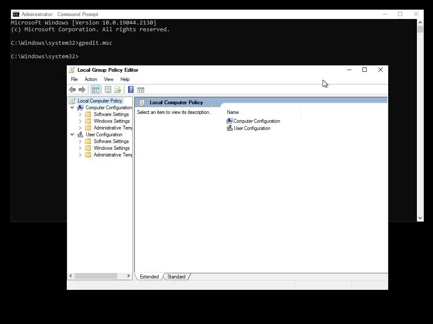
Task: Open Help via blue question mark icon
Action: point(131,89)
